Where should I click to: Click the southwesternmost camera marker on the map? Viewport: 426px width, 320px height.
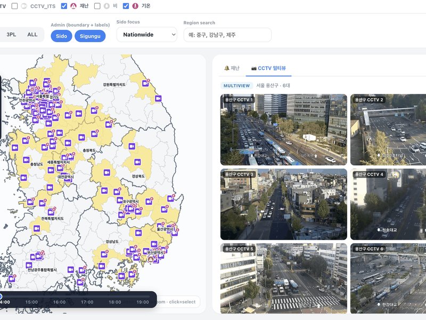(12, 278)
